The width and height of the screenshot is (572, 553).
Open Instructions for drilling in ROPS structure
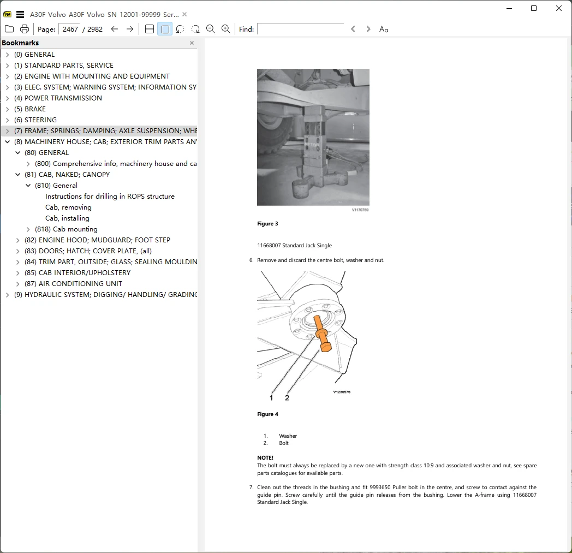click(110, 197)
